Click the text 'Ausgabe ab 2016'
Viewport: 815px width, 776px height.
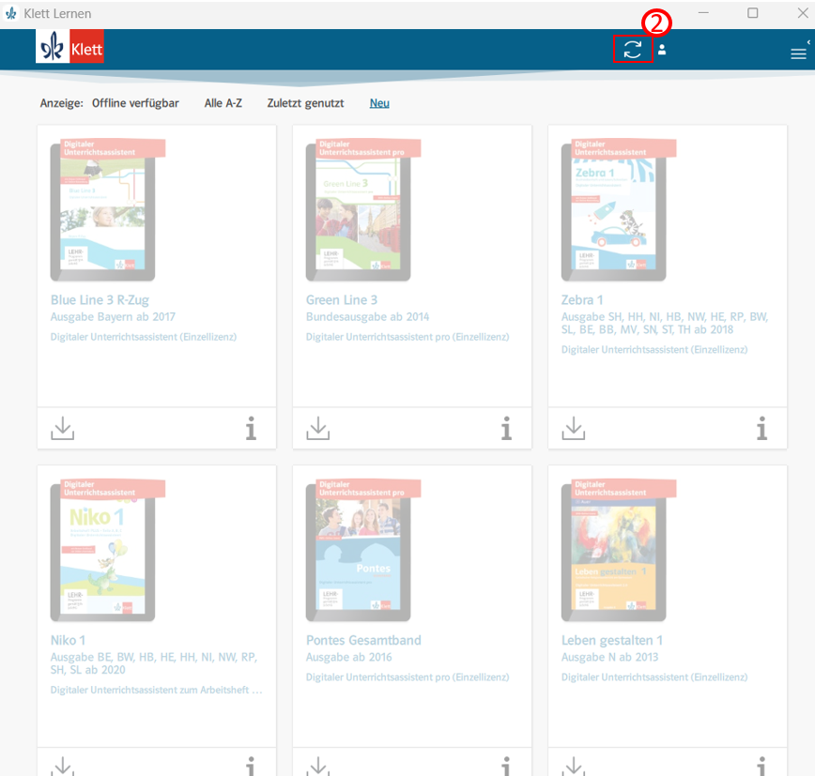tap(348, 657)
